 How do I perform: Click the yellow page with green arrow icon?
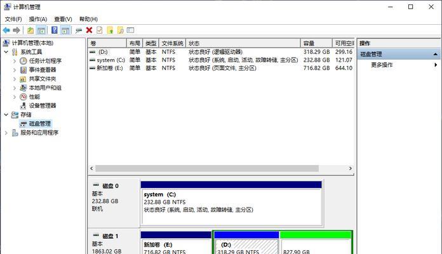[x=110, y=30]
